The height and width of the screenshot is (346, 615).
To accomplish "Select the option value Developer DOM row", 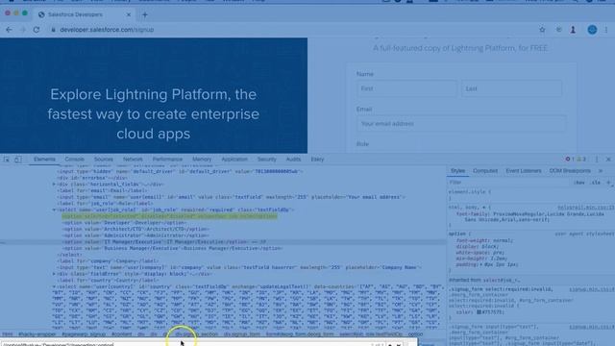I will click(124, 223).
